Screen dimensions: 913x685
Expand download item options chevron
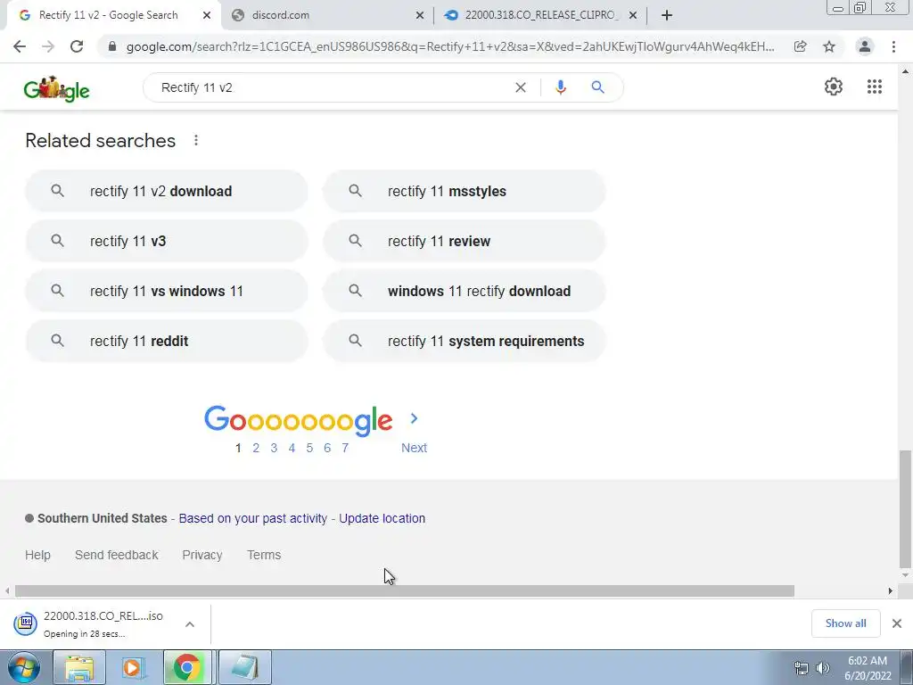pyautogui.click(x=190, y=623)
